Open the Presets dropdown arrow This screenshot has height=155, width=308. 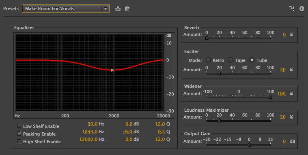(105, 8)
